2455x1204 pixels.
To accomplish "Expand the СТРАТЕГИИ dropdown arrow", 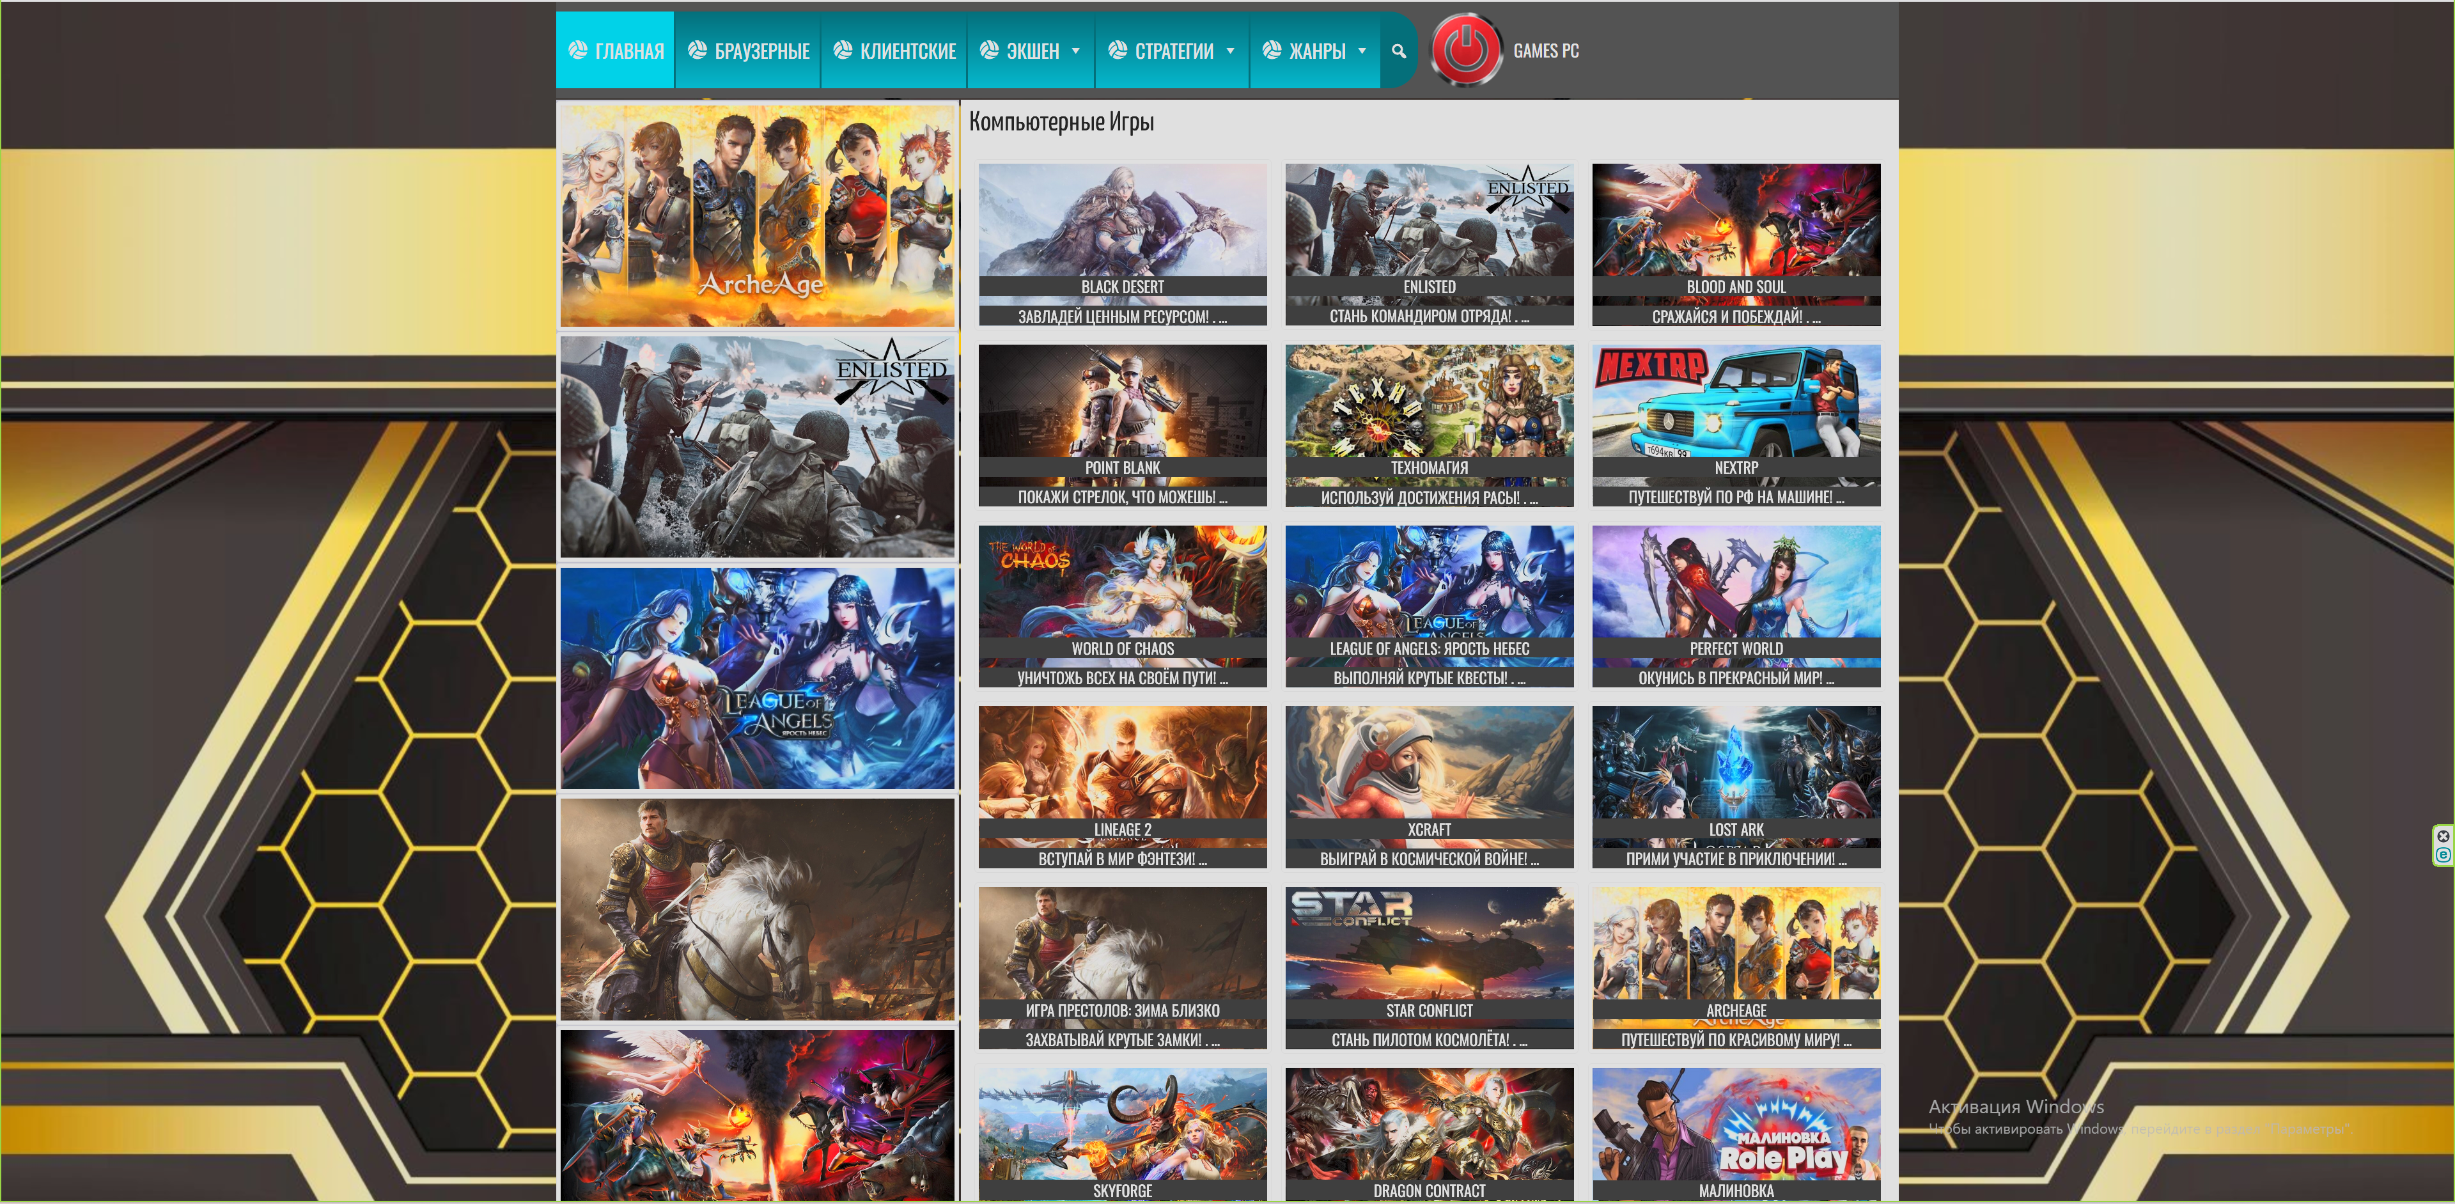I will 1230,52.
